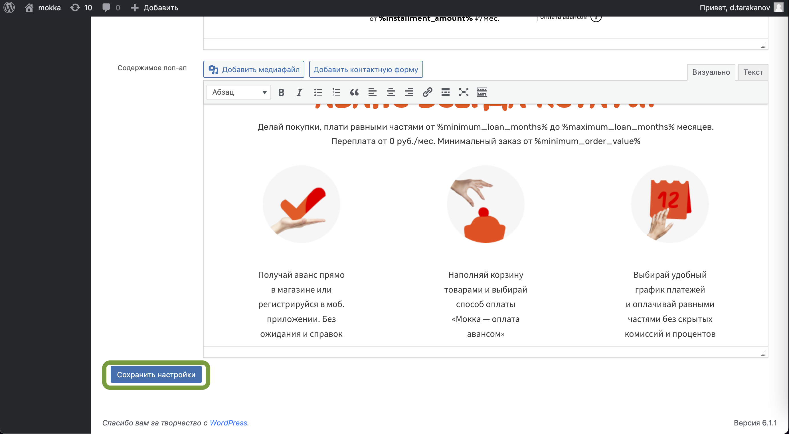Align text right
This screenshot has height=434, width=789.
409,92
